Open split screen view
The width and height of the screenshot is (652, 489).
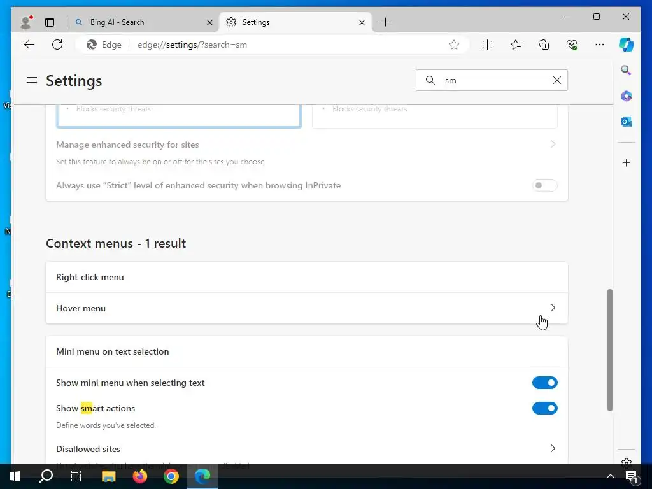point(487,45)
